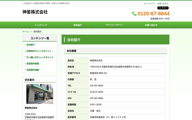
Task: Open 賃貸物件検索 sidebar link
Action: [33, 64]
